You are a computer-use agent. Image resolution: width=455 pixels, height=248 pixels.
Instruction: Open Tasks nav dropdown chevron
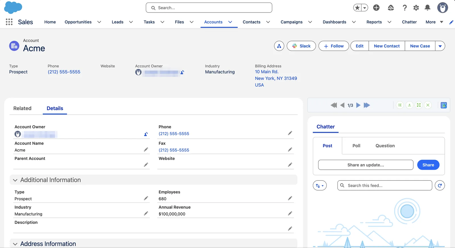tap(162, 22)
